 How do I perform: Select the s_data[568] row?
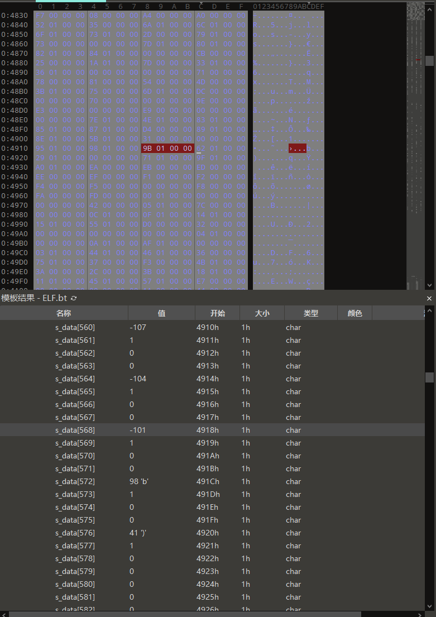[x=75, y=430]
